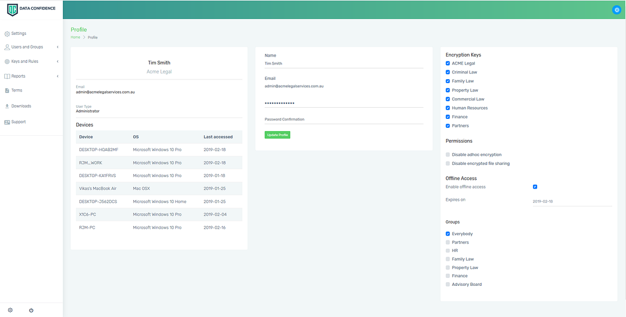Viewport: 626px width, 317px height.
Task: Click the Name input field
Action: point(344,63)
